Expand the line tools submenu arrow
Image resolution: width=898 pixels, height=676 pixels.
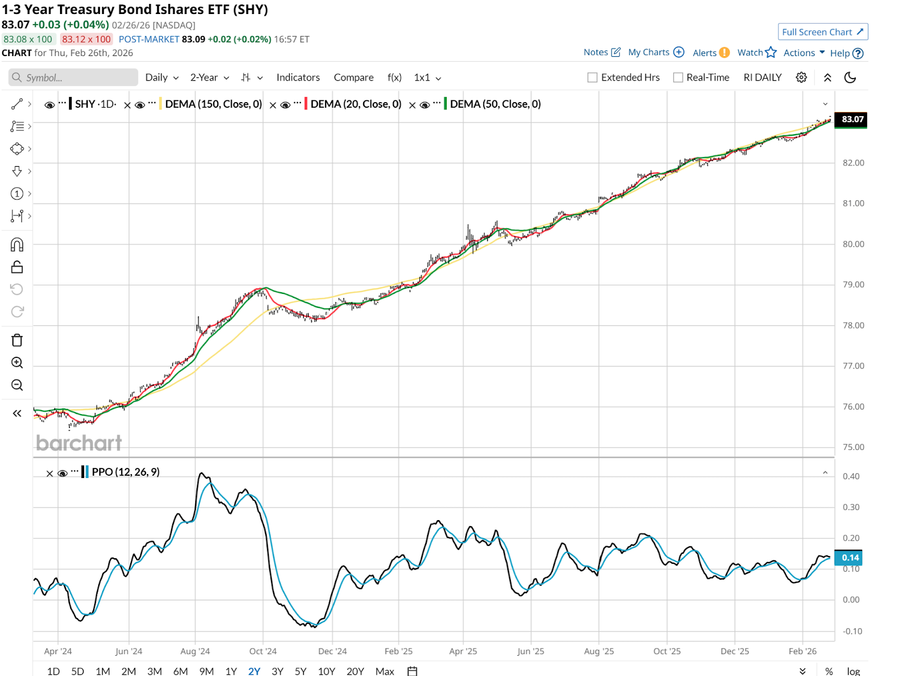pyautogui.click(x=29, y=104)
